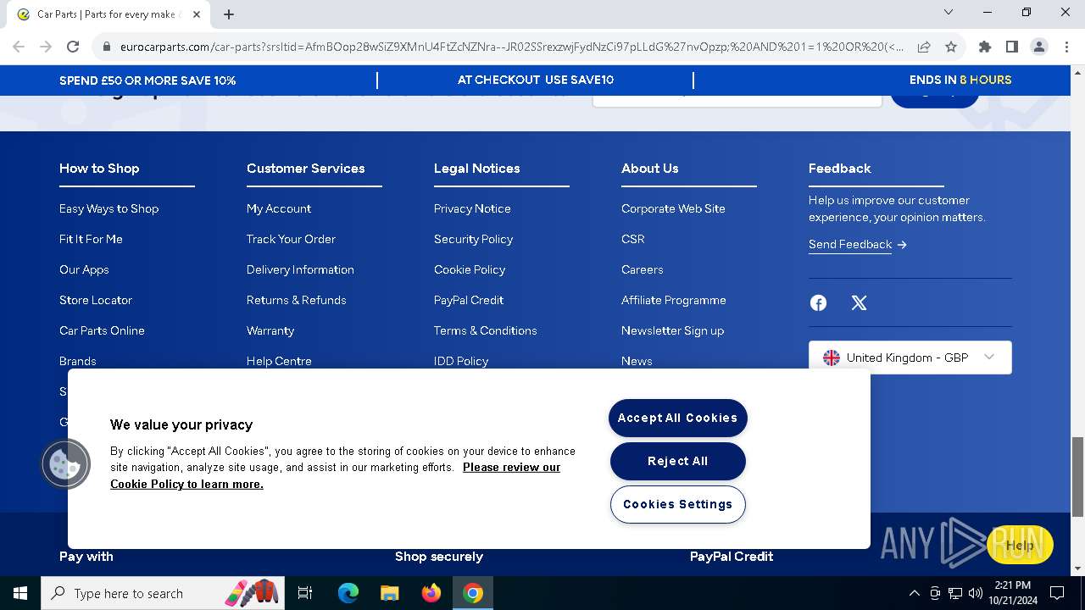Reload the page with refresh icon
The width and height of the screenshot is (1085, 610).
(73, 47)
